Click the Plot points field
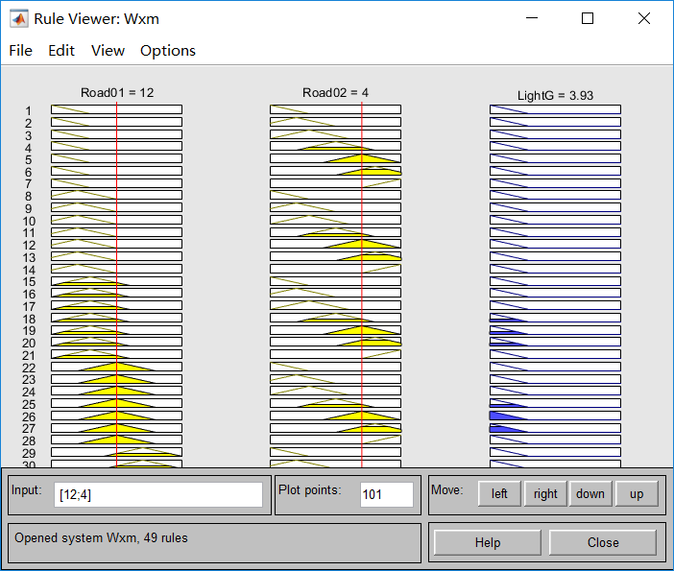The height and width of the screenshot is (571, 674). 386,494
